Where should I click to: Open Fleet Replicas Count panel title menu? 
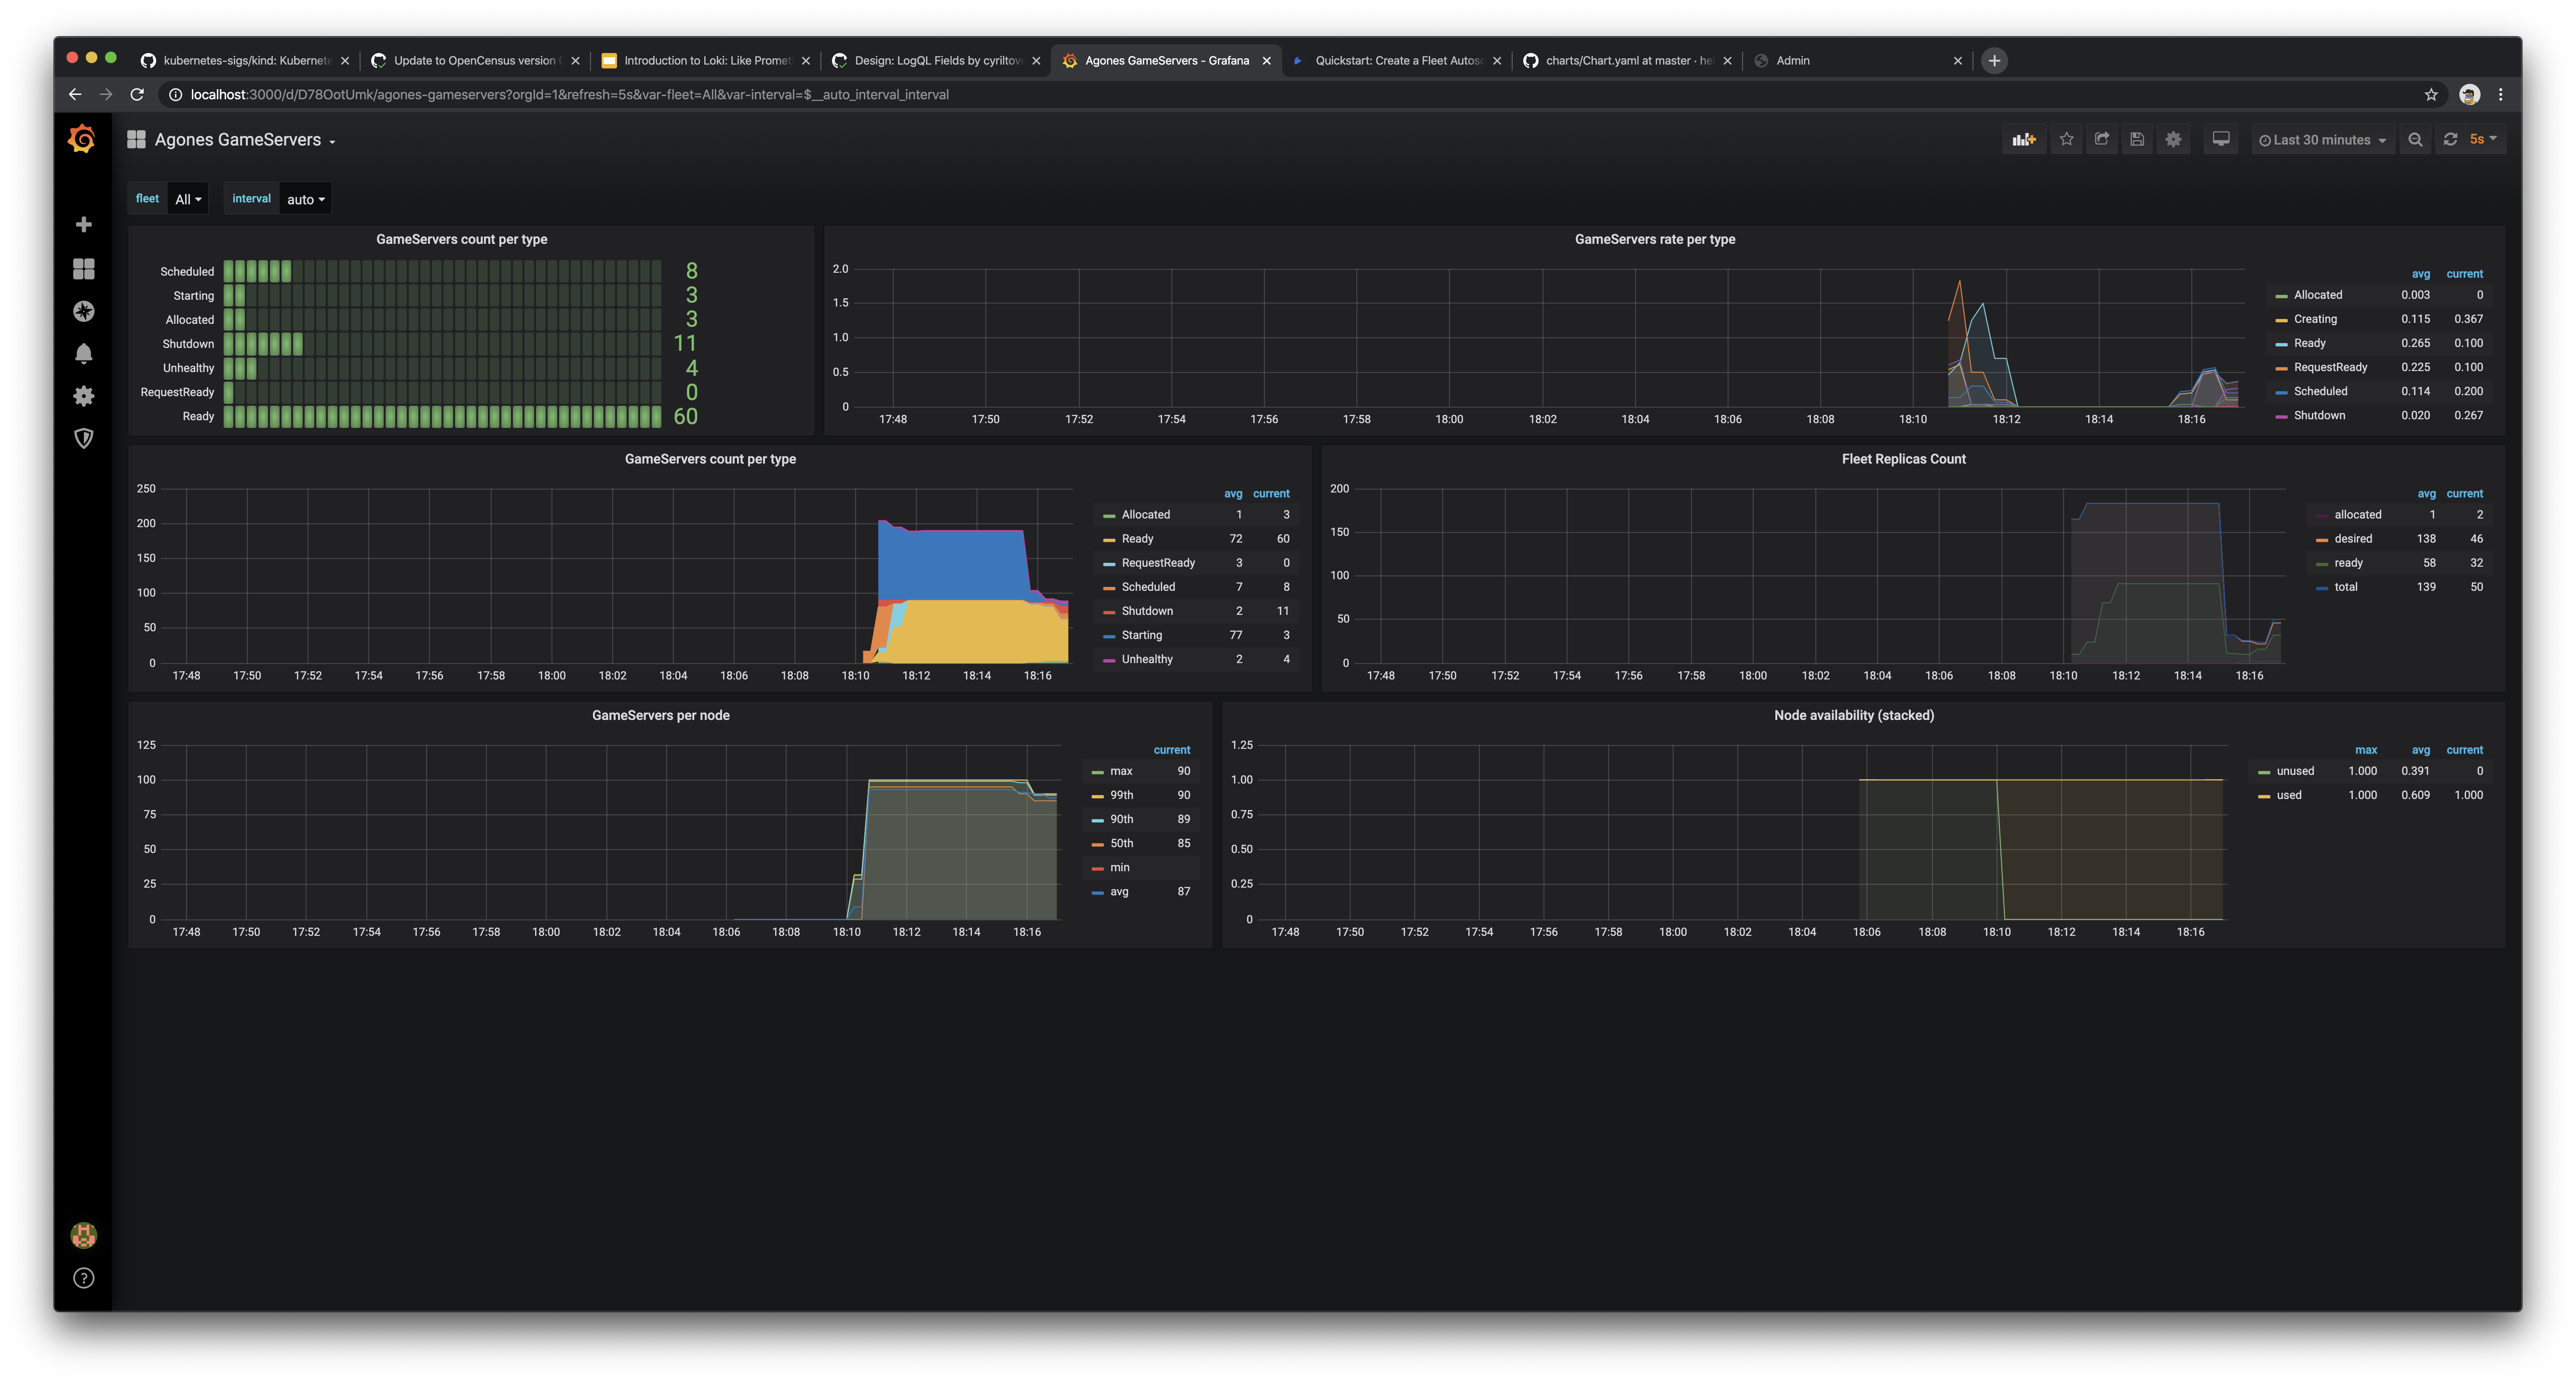[1903, 459]
